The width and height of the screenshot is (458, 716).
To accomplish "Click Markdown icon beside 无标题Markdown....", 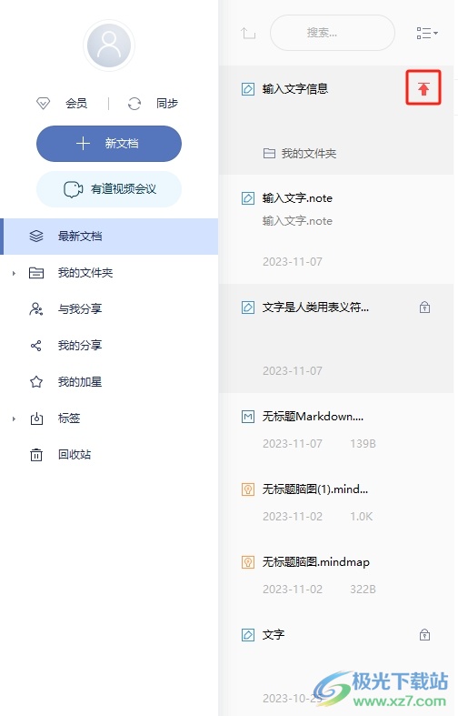I will point(248,417).
